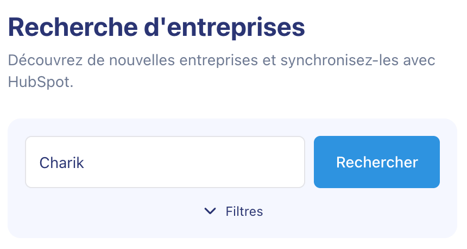Show search filters with the Filtres toggle

click(233, 211)
